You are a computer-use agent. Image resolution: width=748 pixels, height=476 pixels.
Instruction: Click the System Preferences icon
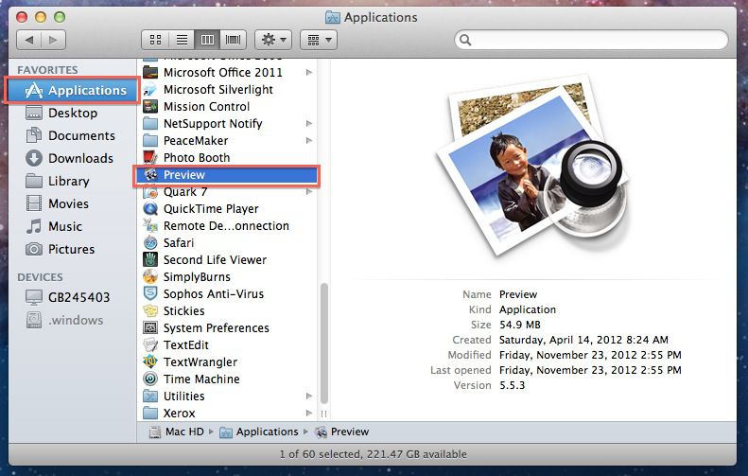(150, 328)
